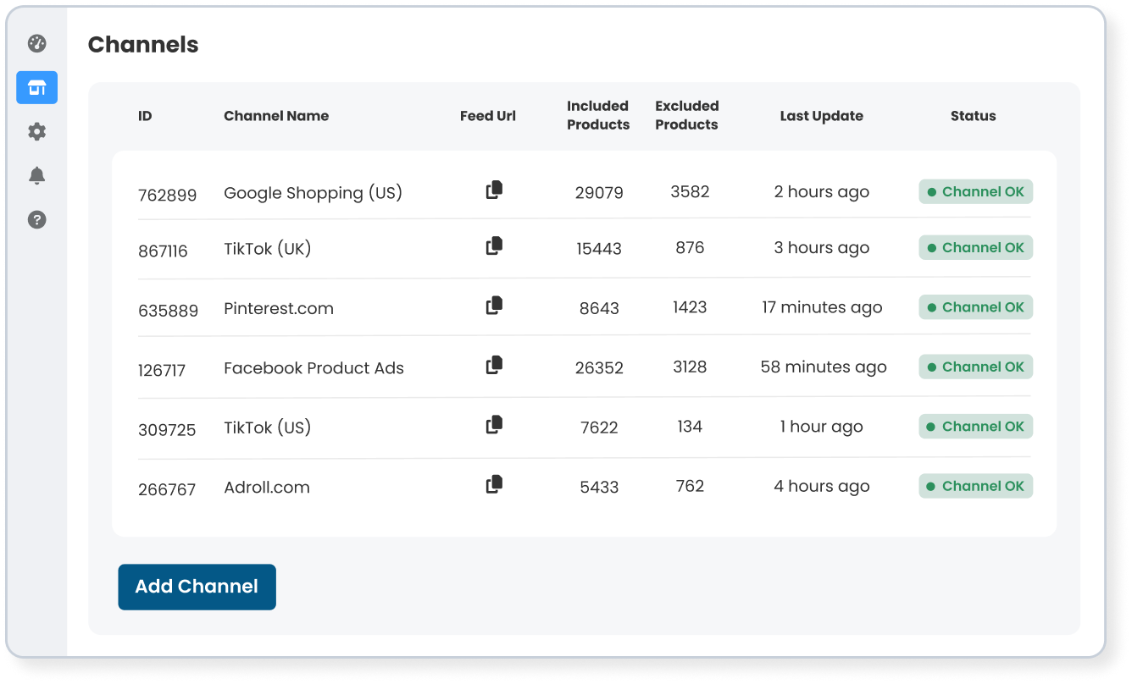Click the Channel Name column header
The height and width of the screenshot is (684, 1132).
tap(276, 116)
